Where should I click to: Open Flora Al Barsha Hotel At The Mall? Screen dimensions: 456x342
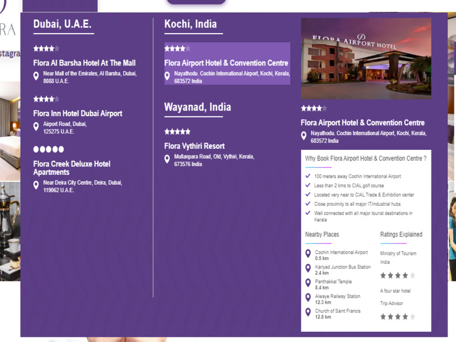pyautogui.click(x=84, y=63)
